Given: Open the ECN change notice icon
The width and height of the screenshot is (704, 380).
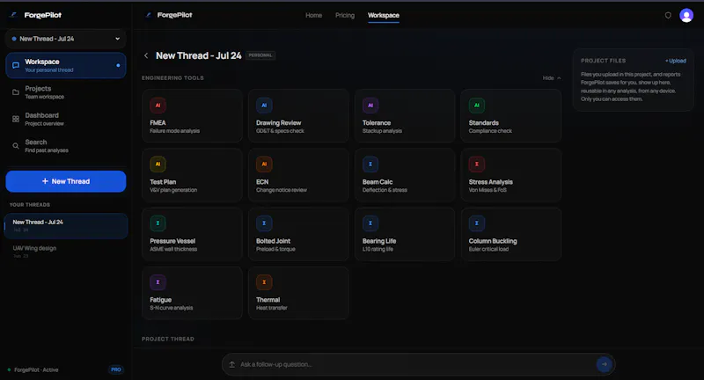Looking at the screenshot, I should click(264, 164).
